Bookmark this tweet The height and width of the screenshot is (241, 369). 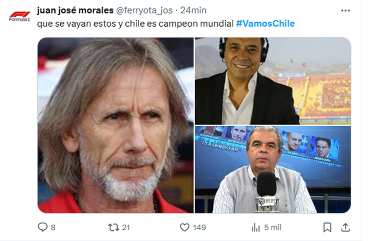pyautogui.click(x=327, y=227)
